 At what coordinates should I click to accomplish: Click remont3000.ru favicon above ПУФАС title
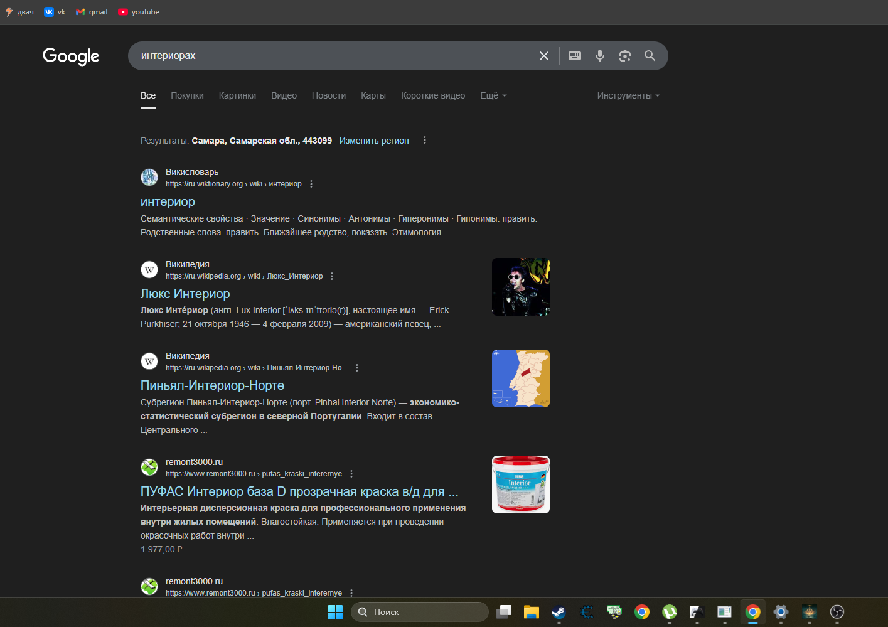pos(149,468)
